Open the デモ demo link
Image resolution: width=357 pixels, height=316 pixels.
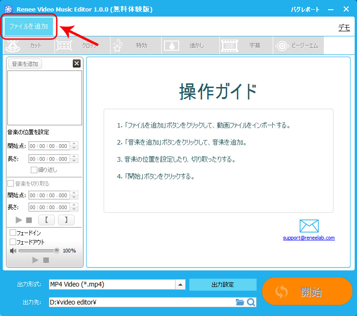pos(344,28)
